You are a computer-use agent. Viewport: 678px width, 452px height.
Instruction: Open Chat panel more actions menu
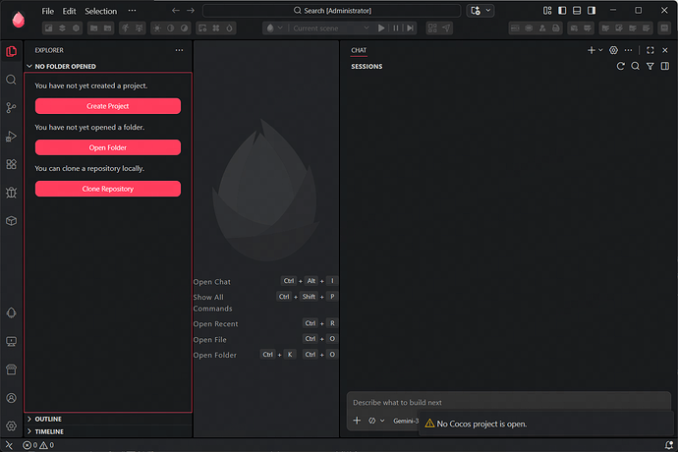coord(628,50)
